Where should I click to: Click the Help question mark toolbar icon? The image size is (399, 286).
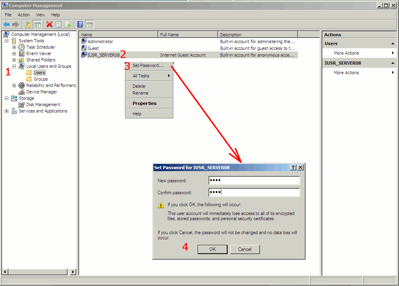pyautogui.click(x=79, y=24)
